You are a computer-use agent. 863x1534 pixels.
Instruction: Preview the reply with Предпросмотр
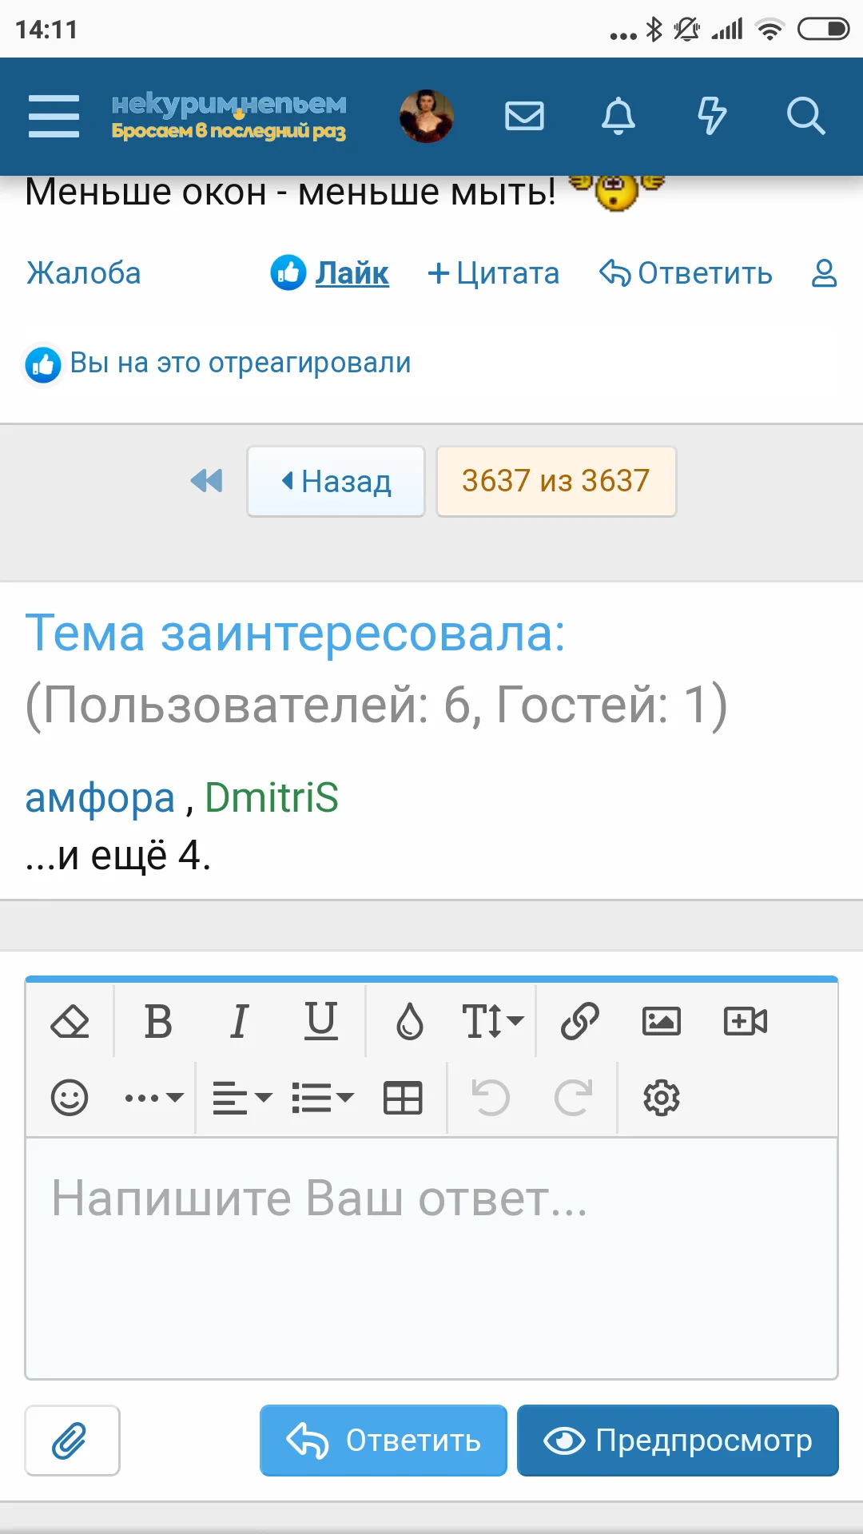click(x=678, y=1441)
